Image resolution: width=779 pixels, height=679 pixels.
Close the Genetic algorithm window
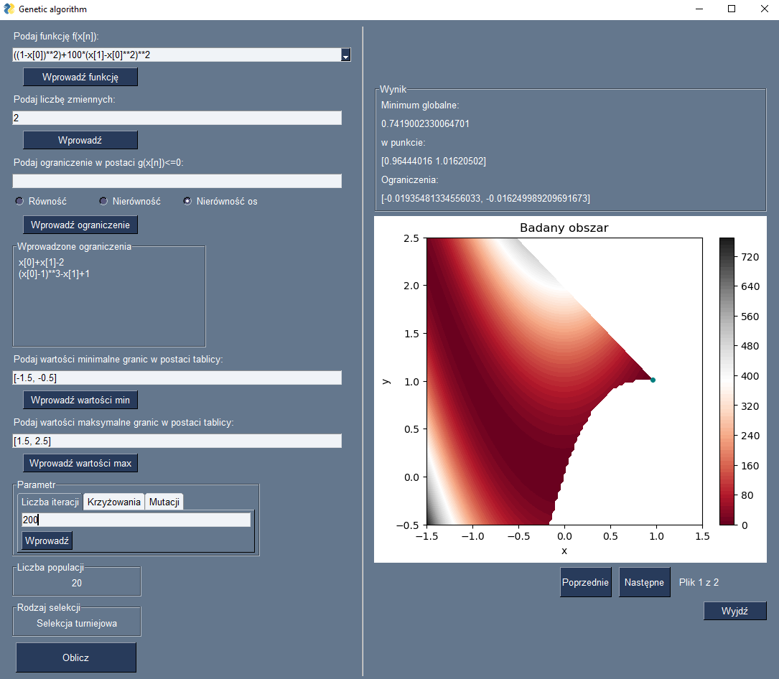(765, 9)
